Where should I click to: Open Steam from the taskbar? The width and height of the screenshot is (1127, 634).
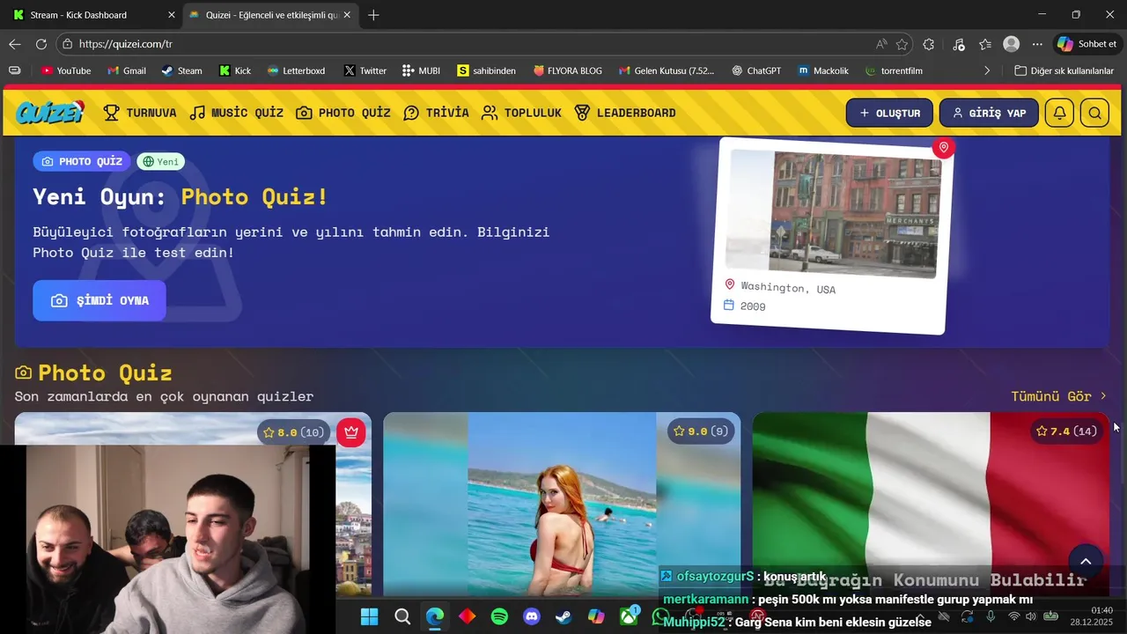coord(563,616)
